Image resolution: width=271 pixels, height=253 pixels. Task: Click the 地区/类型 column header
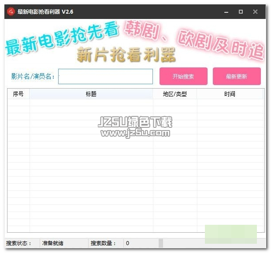tap(175, 94)
